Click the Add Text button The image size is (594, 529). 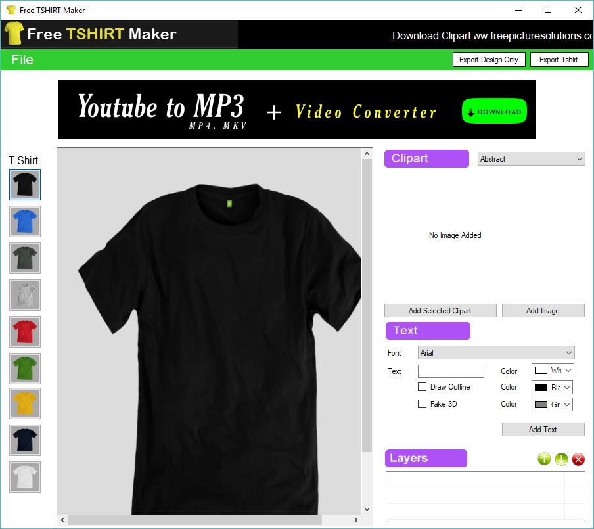tap(543, 429)
